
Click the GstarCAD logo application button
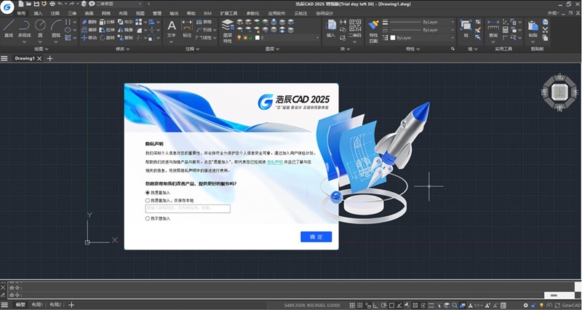(8, 7)
